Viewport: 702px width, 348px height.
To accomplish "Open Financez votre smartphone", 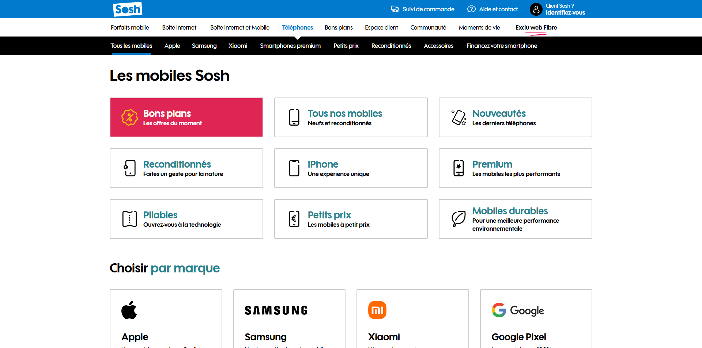I will click(502, 46).
